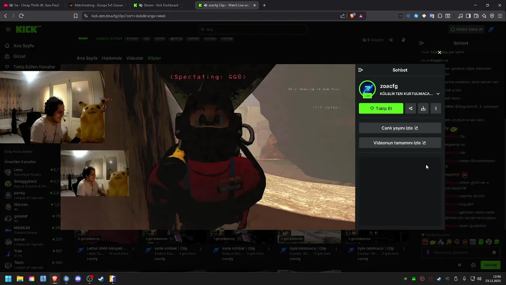The width and height of the screenshot is (506, 285).
Task: Open the Extensions puzzle icon
Action: pos(440,16)
